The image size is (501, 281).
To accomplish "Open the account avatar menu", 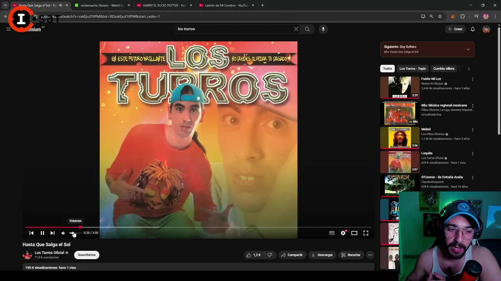I will [x=486, y=29].
